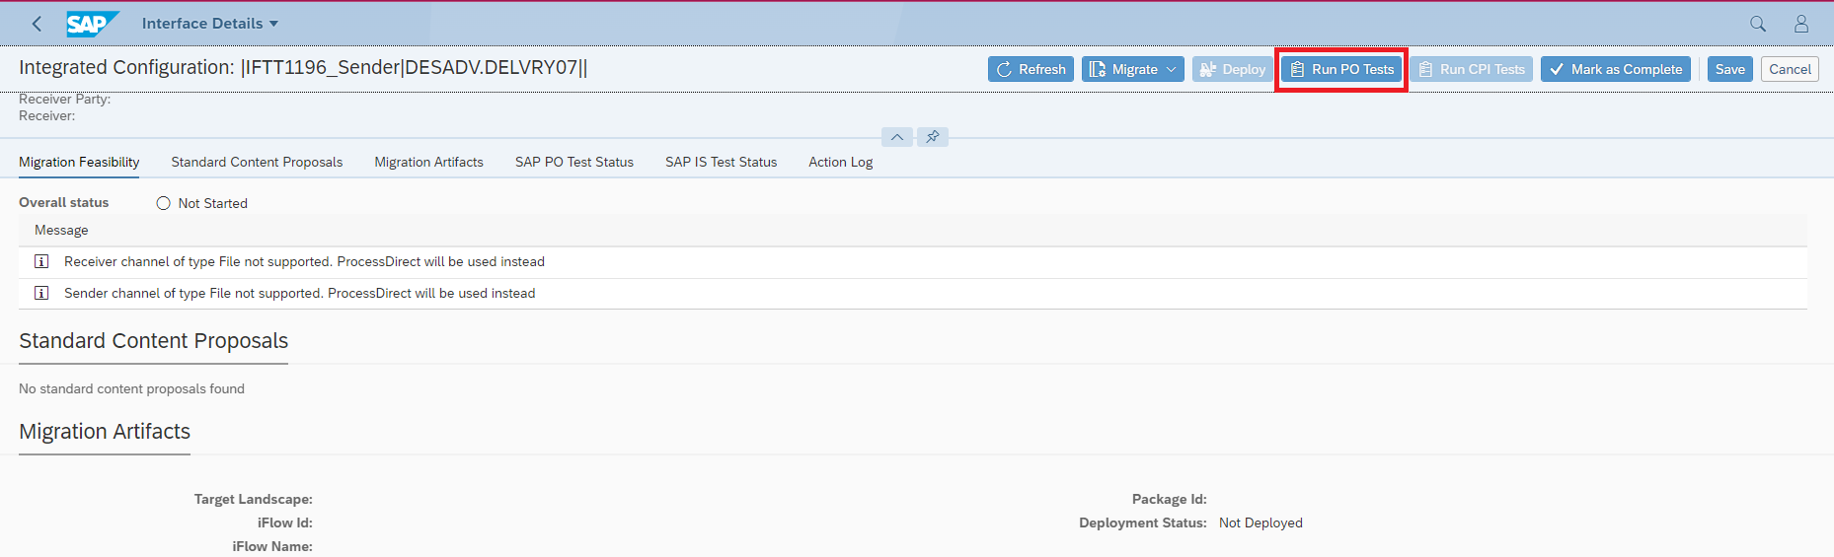1834x557 pixels.
Task: Go to SAP IS Test Status tab
Action: tap(721, 162)
